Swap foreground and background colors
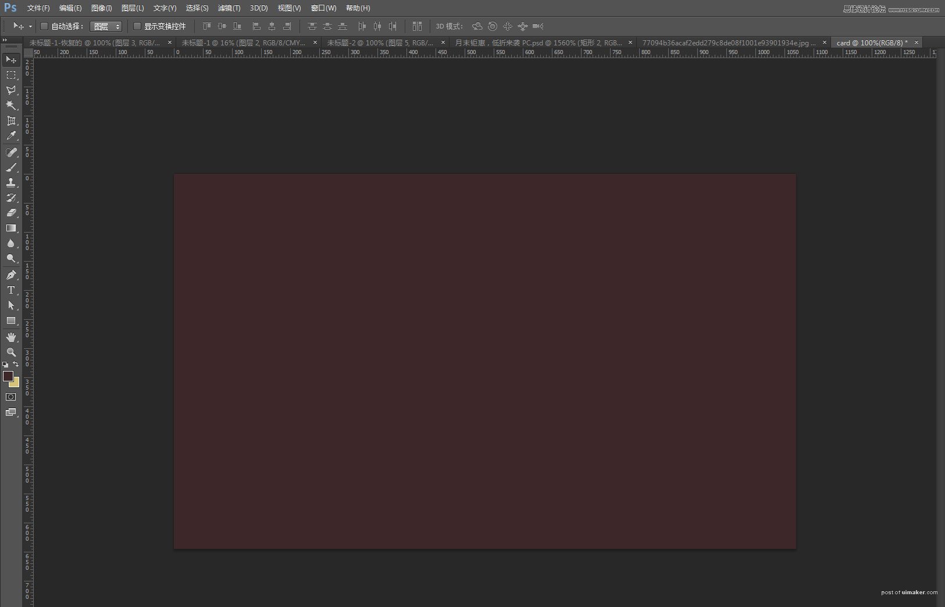The width and height of the screenshot is (945, 607). (x=16, y=364)
